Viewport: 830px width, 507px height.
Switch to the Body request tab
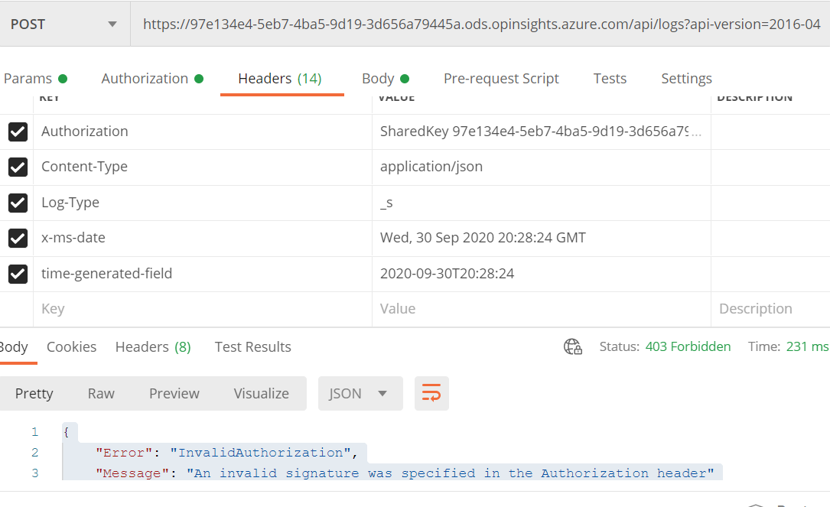click(x=379, y=78)
